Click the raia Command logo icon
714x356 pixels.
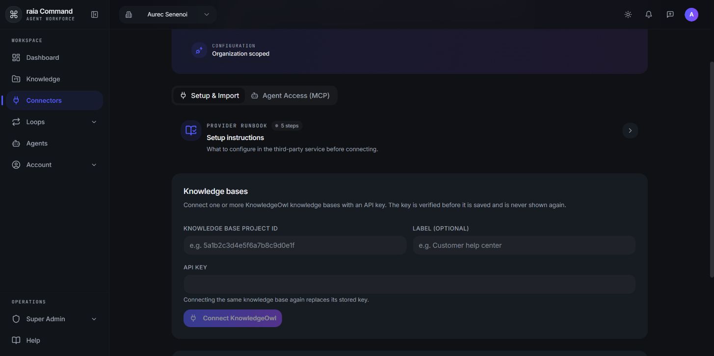14,15
